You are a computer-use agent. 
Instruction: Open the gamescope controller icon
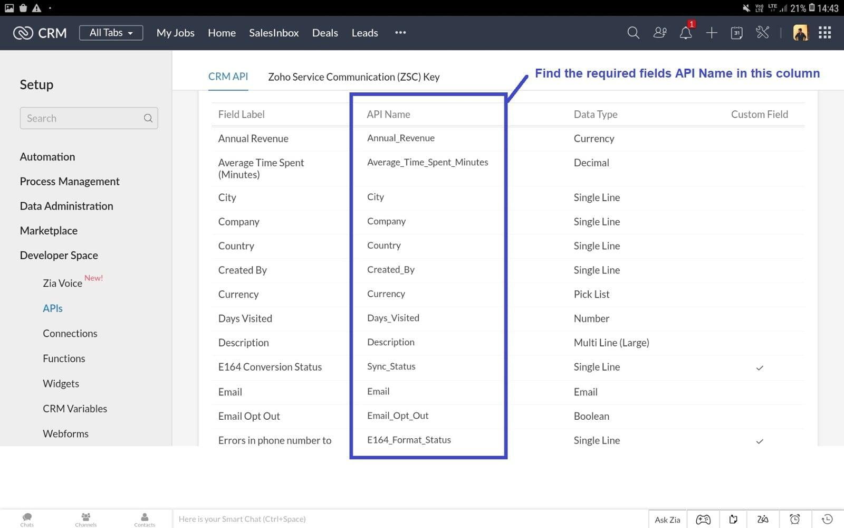[703, 520]
